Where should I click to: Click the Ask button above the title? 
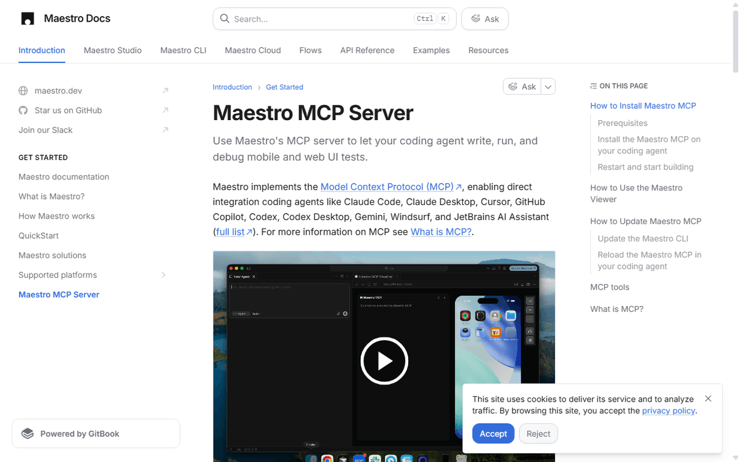[522, 87]
